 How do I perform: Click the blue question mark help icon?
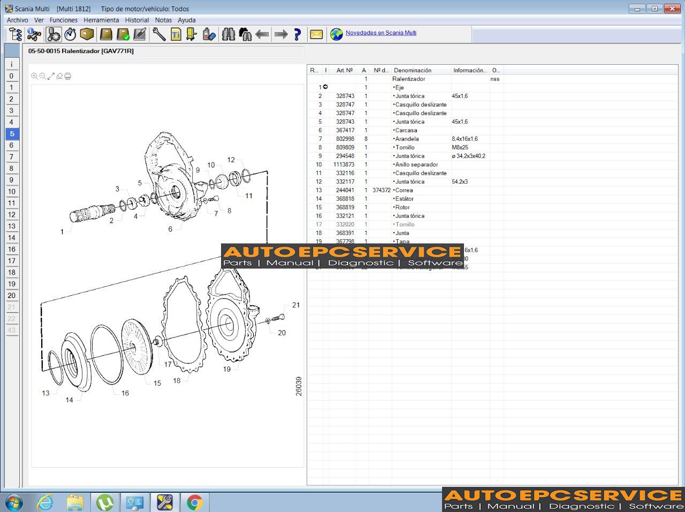coord(298,35)
